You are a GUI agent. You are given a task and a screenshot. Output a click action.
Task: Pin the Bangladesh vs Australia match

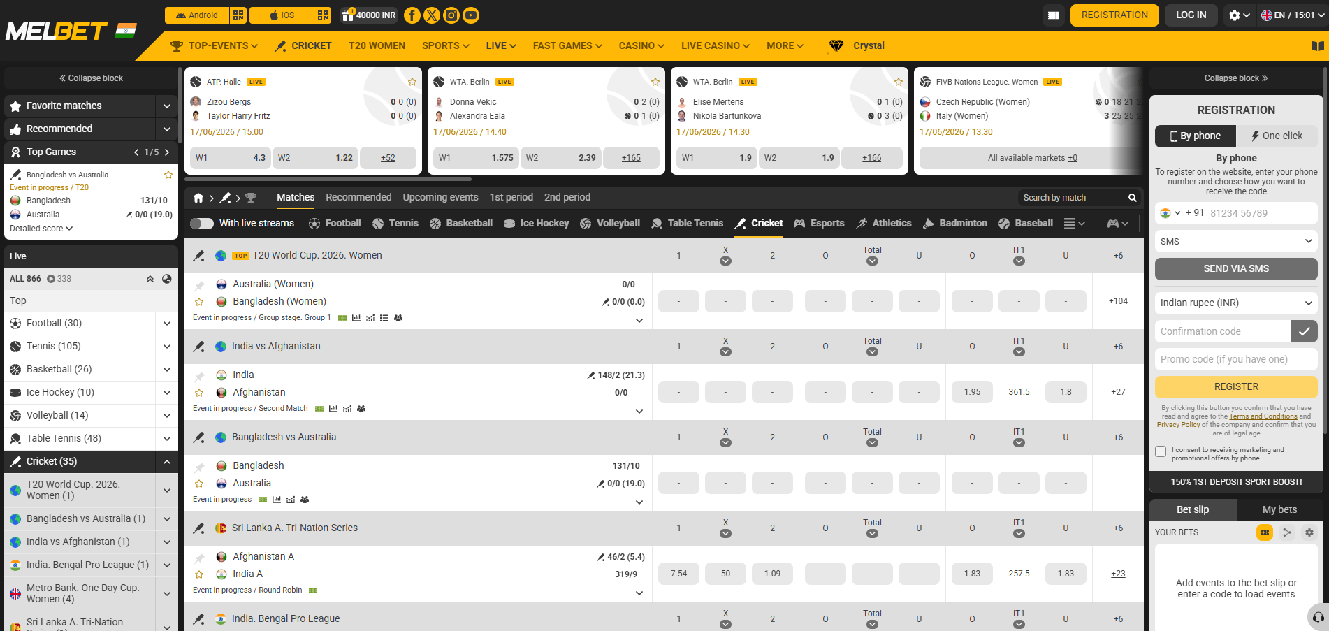click(x=199, y=467)
